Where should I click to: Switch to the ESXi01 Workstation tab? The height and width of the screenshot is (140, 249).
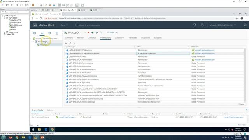82,10
